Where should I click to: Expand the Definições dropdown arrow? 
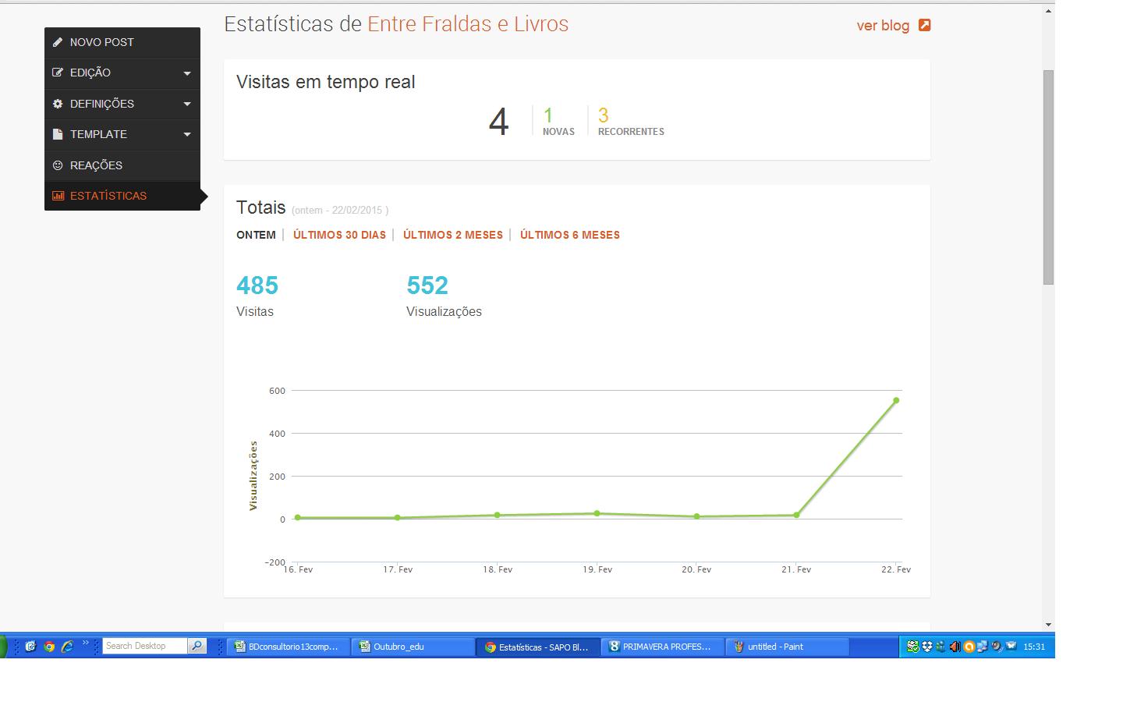(x=187, y=104)
